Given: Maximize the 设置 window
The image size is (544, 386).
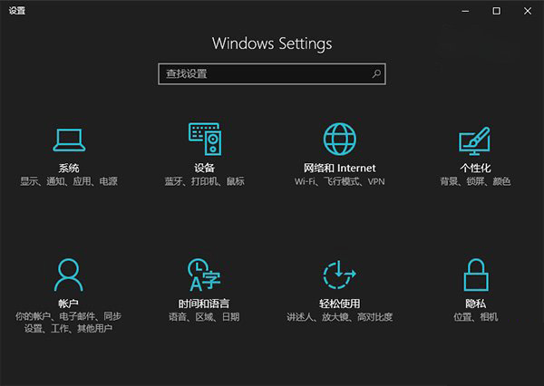Looking at the screenshot, I should pyautogui.click(x=497, y=11).
